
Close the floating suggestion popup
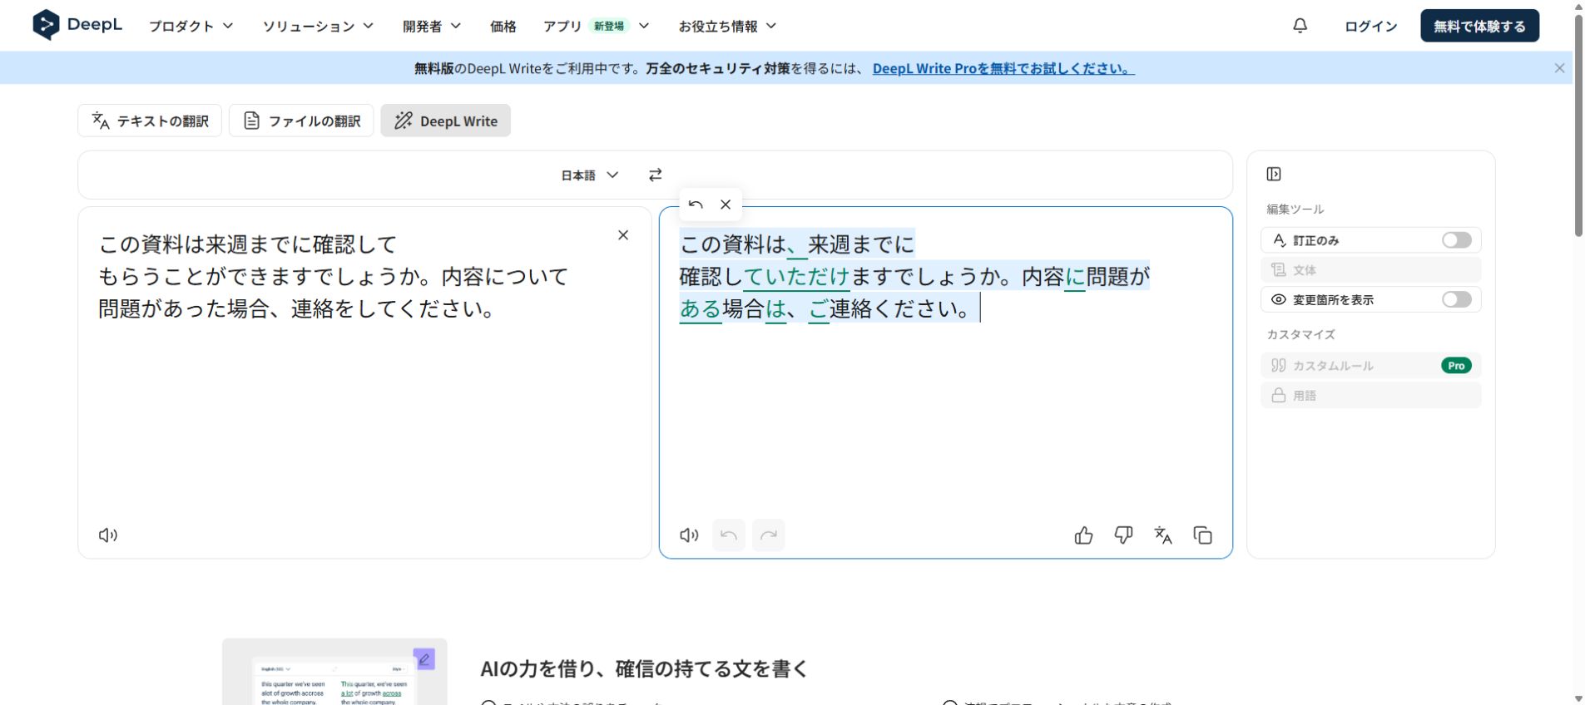click(x=726, y=205)
